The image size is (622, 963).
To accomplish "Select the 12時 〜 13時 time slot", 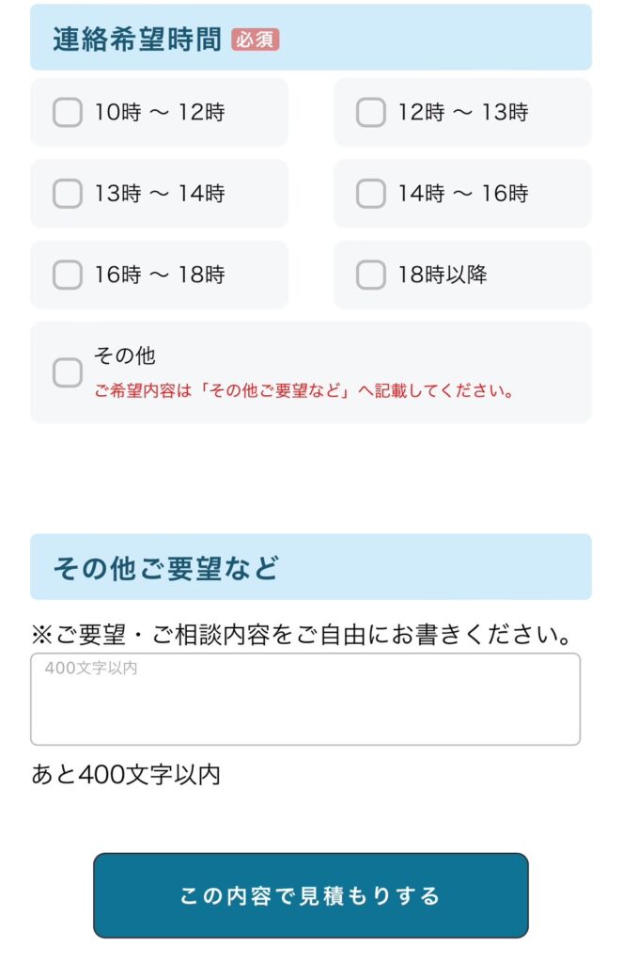I will pyautogui.click(x=369, y=112).
